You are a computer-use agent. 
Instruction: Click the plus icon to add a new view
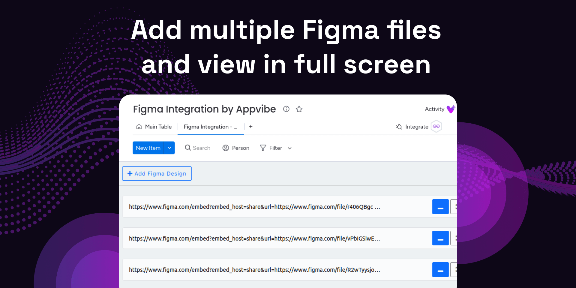(250, 127)
